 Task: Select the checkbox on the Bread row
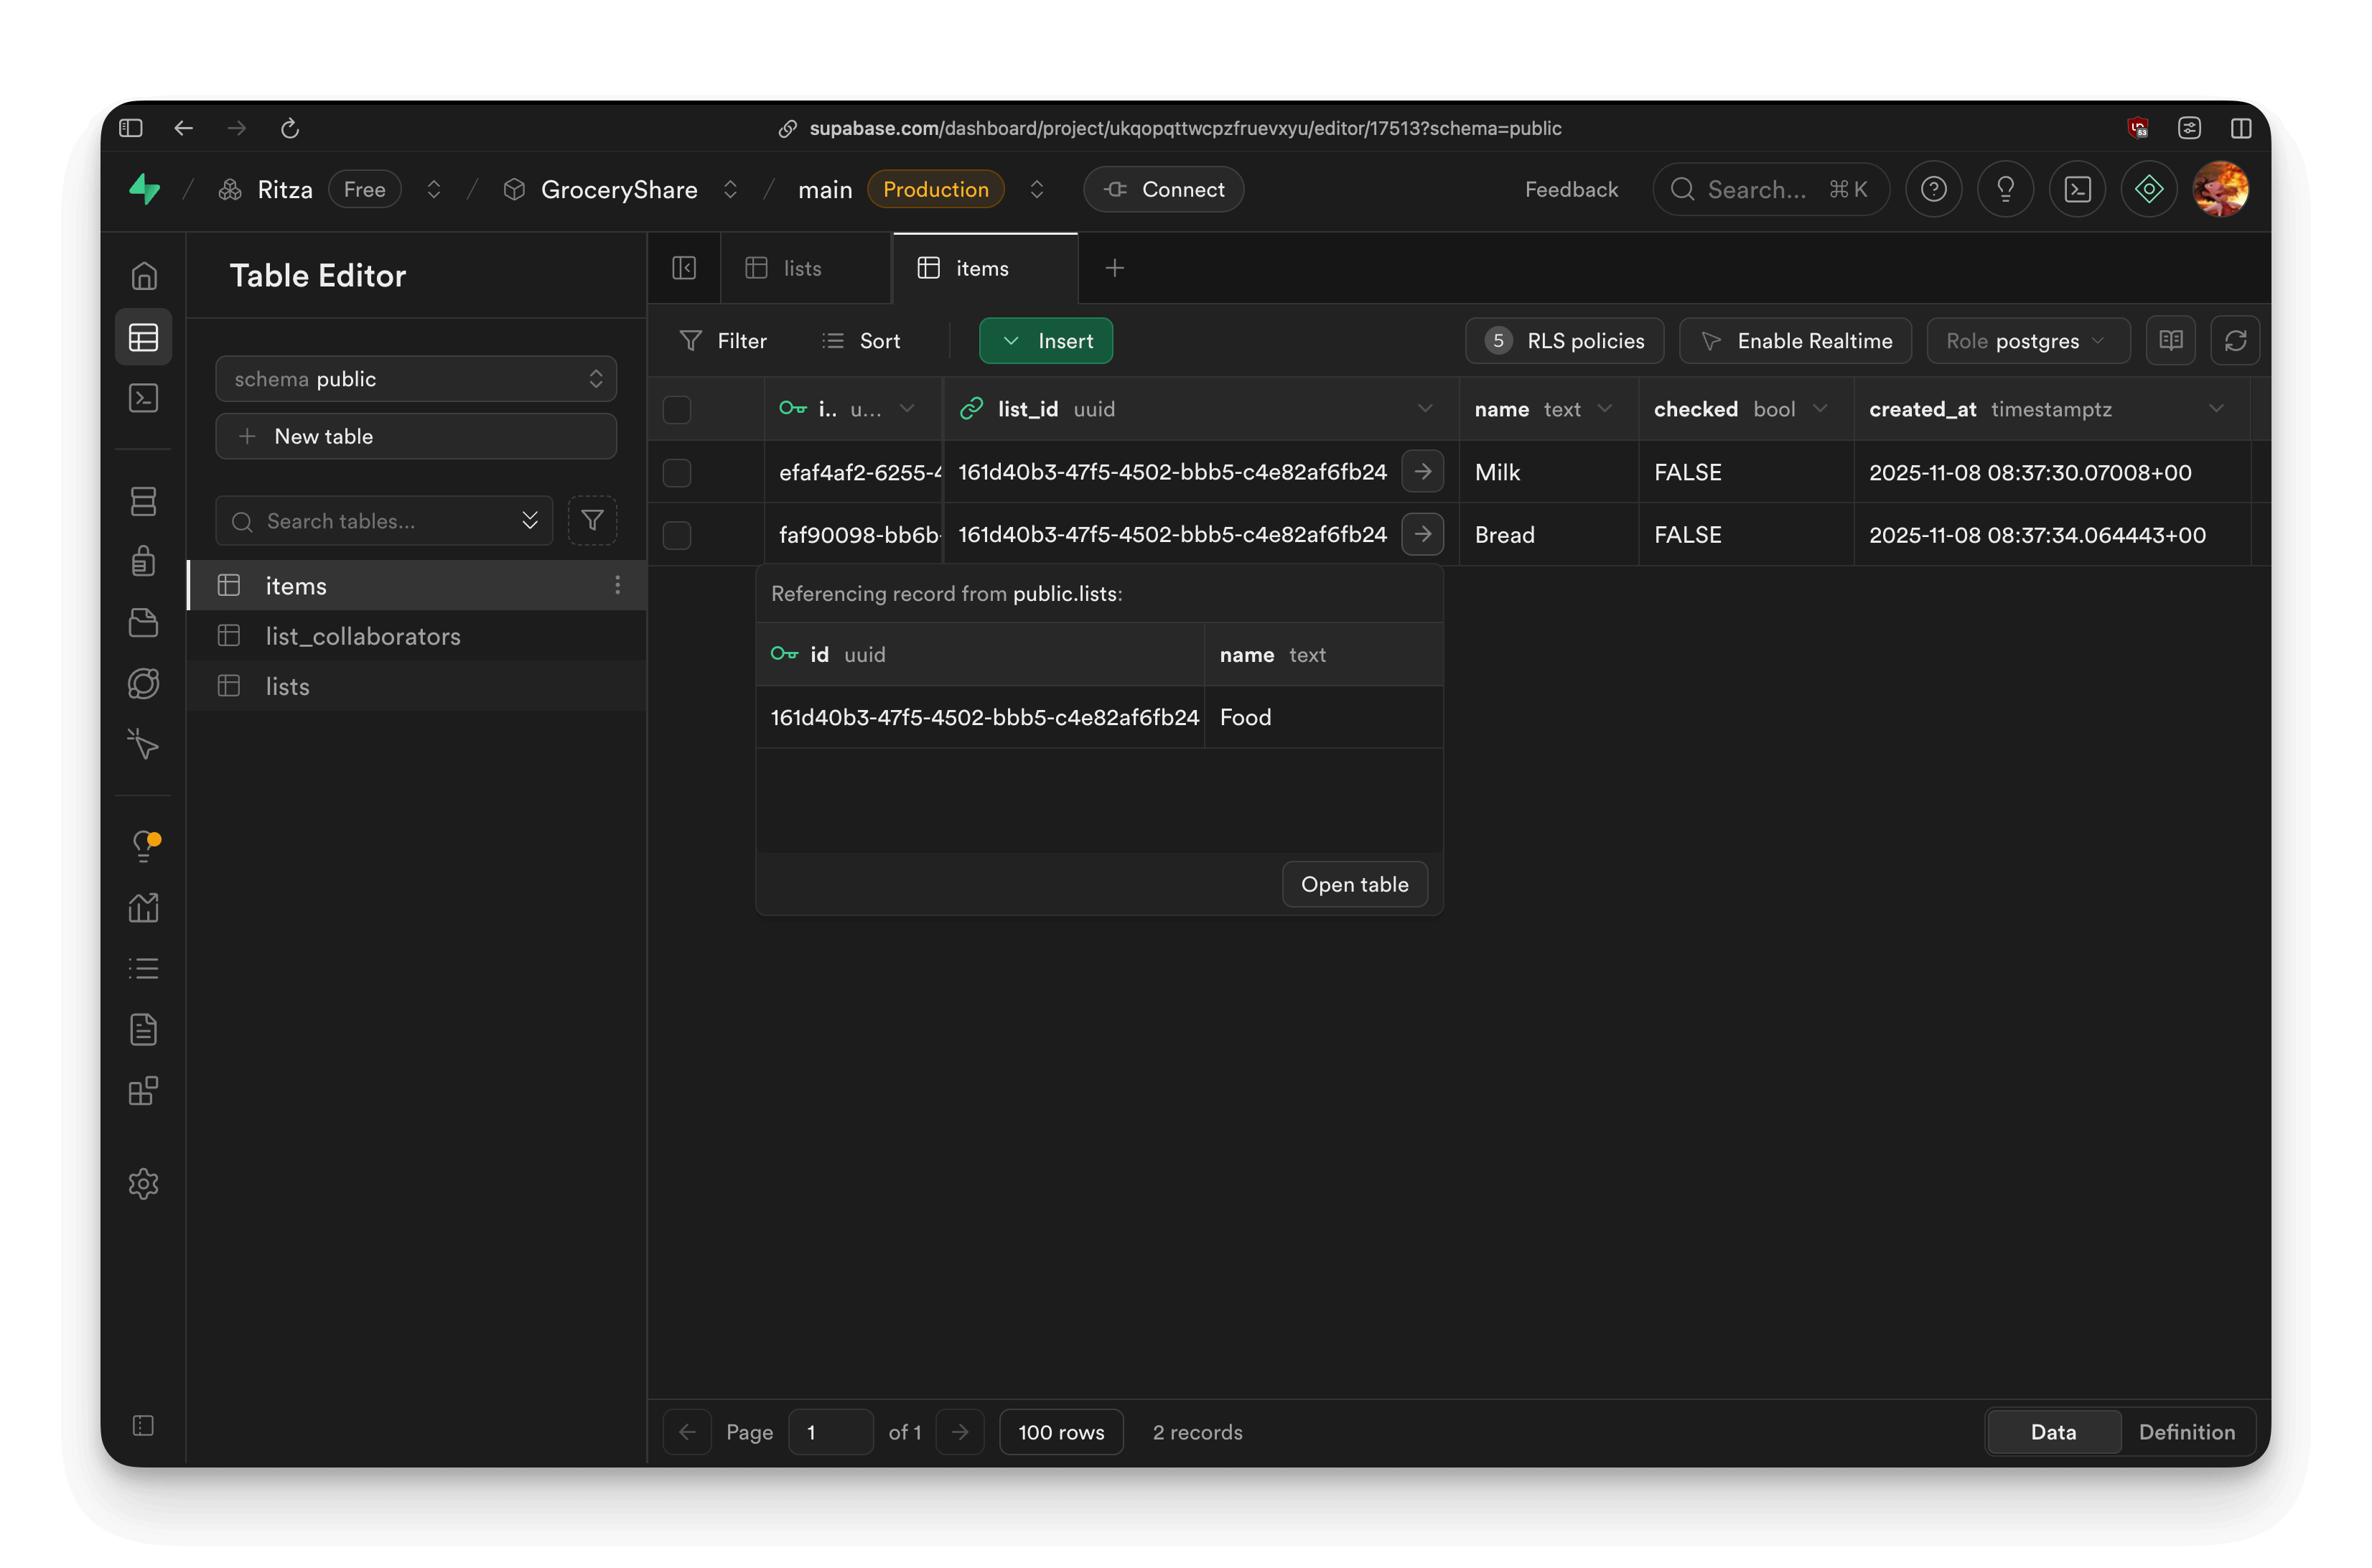coord(677,535)
